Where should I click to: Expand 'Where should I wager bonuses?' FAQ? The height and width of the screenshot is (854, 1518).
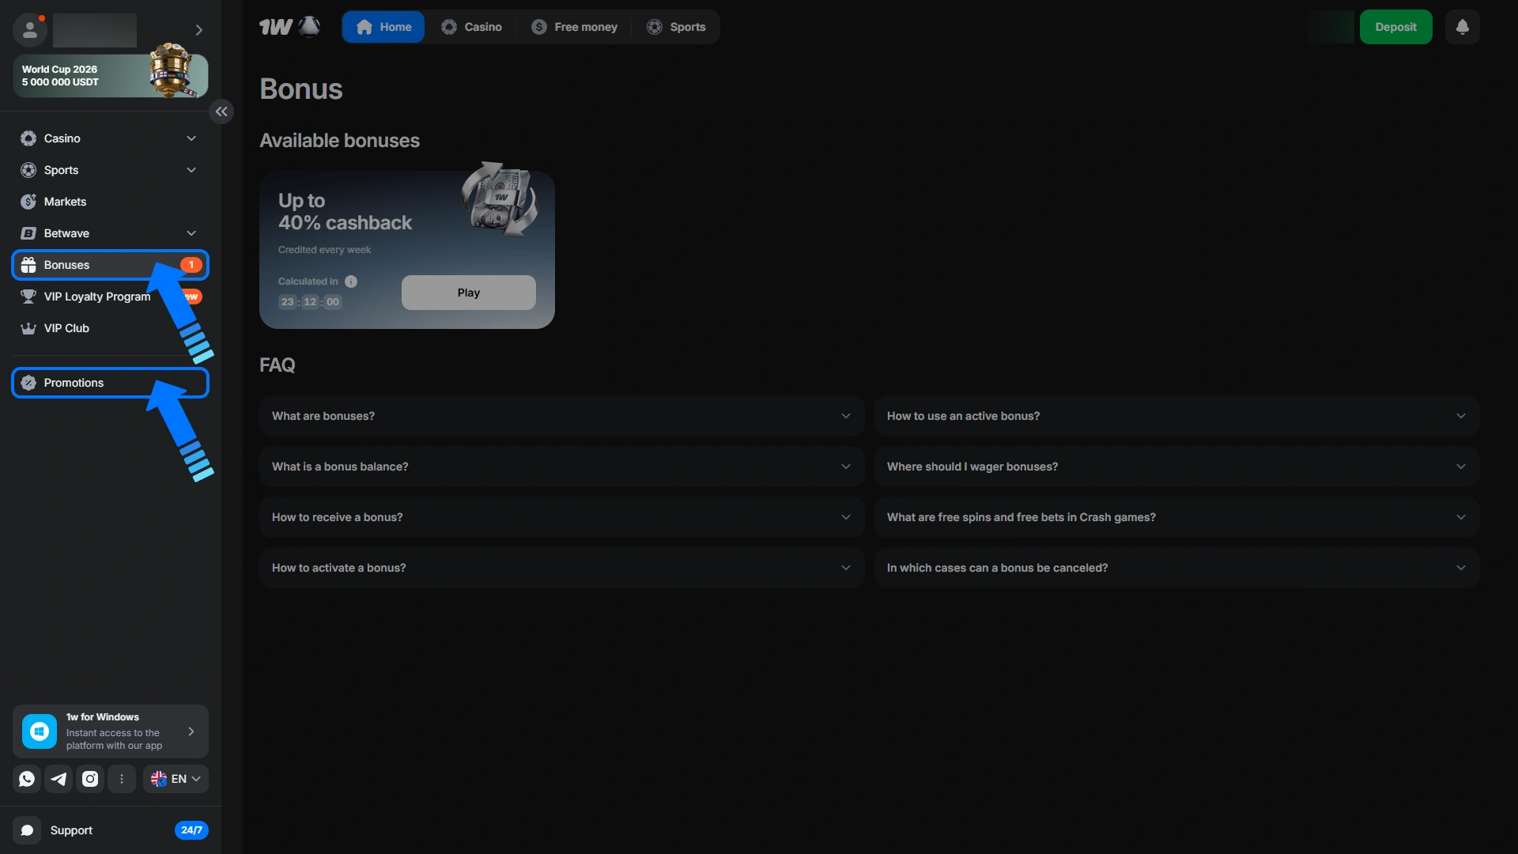pyautogui.click(x=1177, y=467)
